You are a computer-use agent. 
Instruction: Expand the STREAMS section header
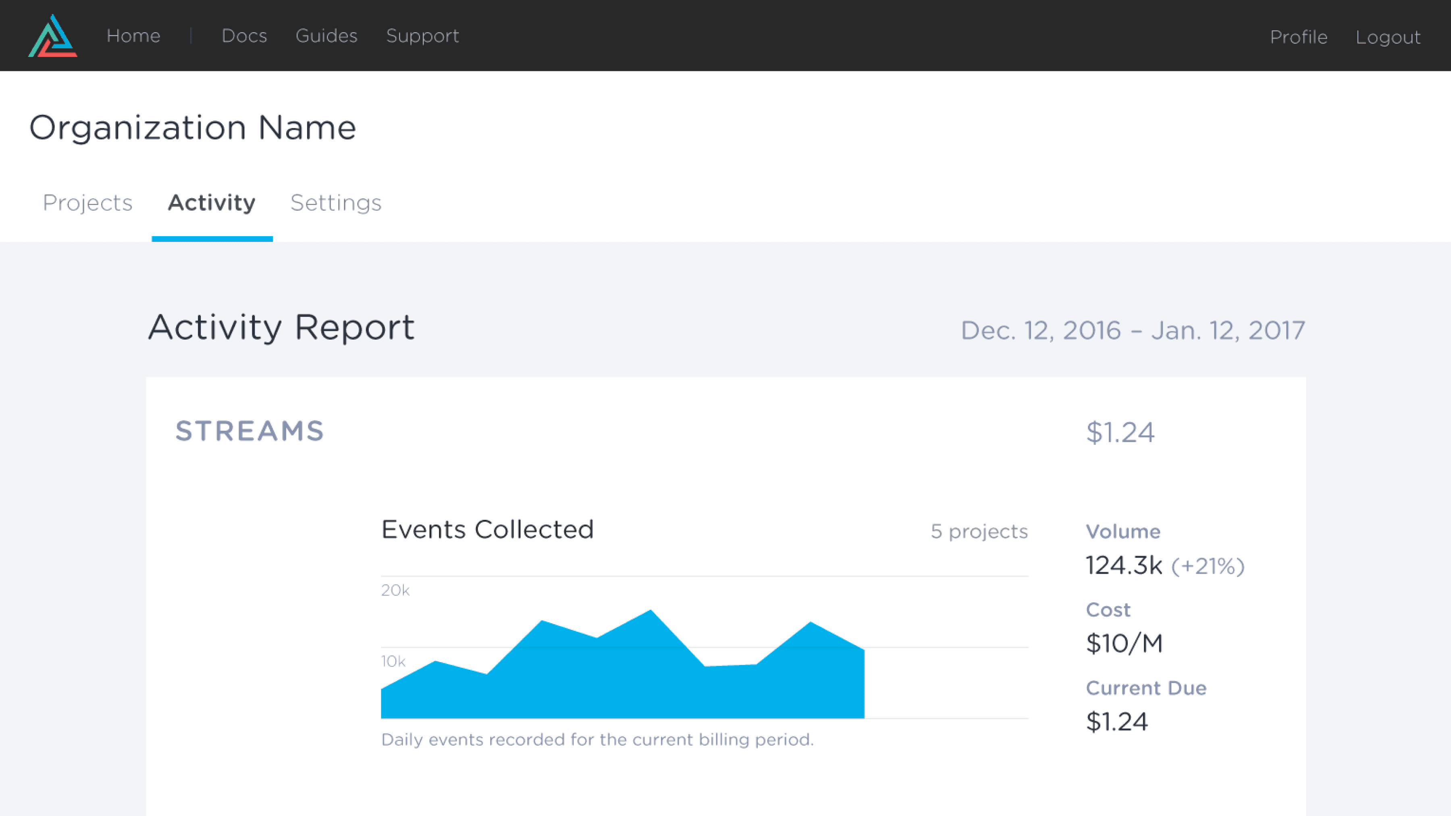coord(249,431)
